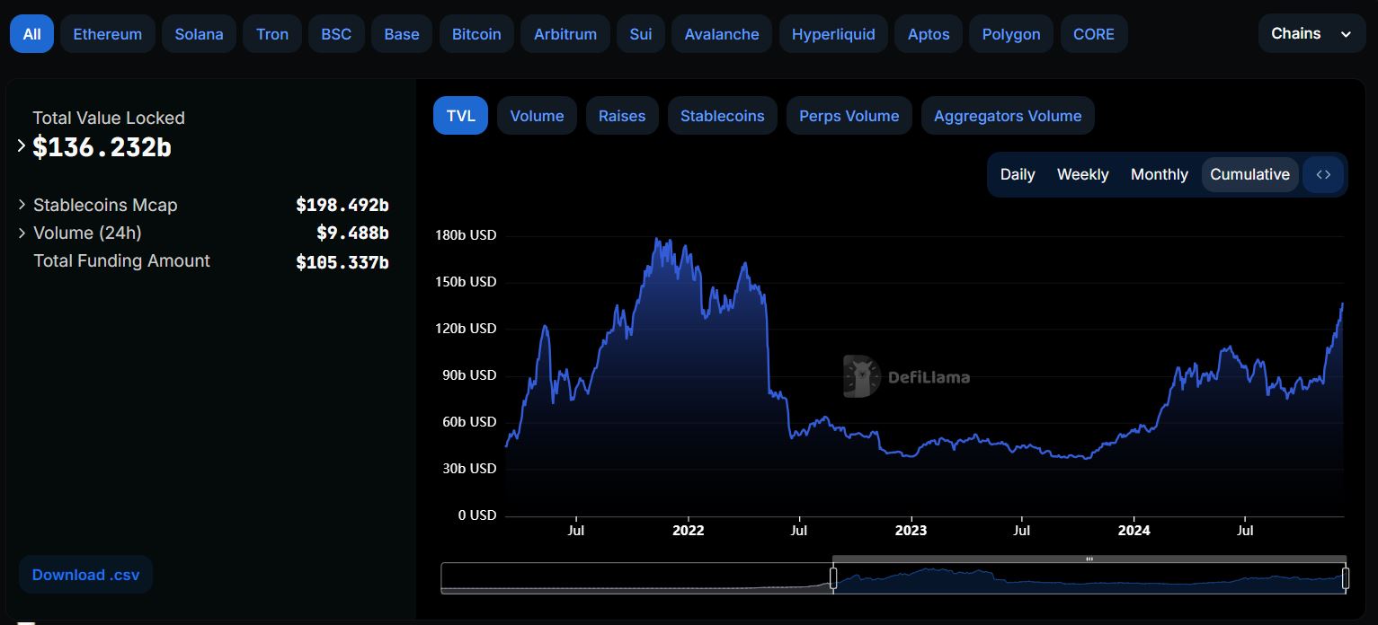Toggle the Volume chart metric

point(537,116)
